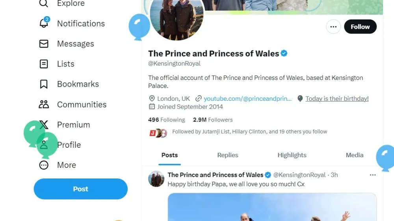
Task: Open the youtube.com profile link
Action: click(247, 98)
